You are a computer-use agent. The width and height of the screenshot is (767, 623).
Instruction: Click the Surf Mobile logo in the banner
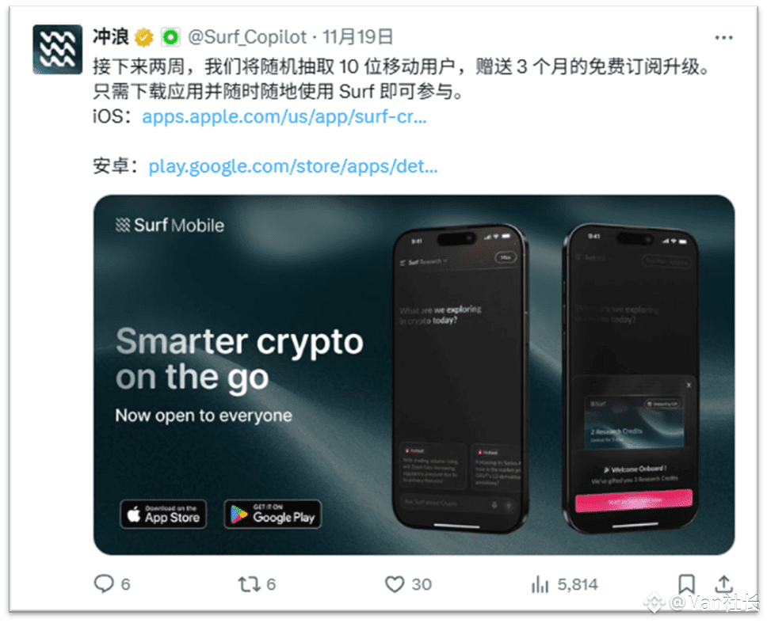[170, 226]
